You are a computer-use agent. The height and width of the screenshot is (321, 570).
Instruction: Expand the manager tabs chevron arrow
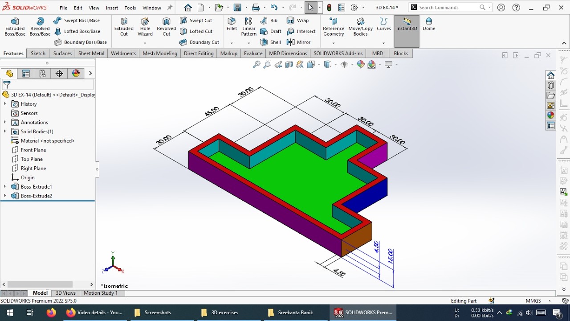[90, 74]
